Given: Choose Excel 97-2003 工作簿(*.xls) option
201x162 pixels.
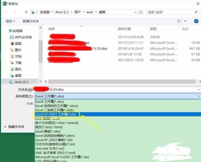Looking at the screenshot, I should click(118, 114).
